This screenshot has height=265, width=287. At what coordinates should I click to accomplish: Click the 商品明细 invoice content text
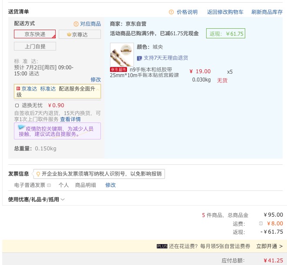(86, 185)
